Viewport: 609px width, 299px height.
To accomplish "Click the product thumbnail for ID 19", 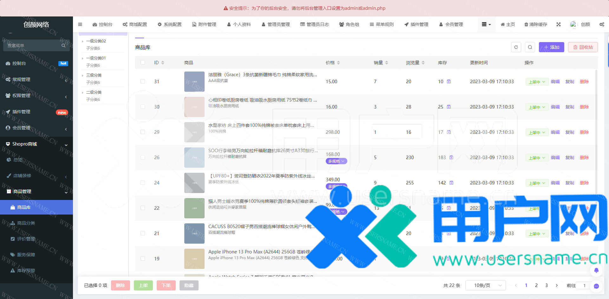I will click(x=194, y=259).
